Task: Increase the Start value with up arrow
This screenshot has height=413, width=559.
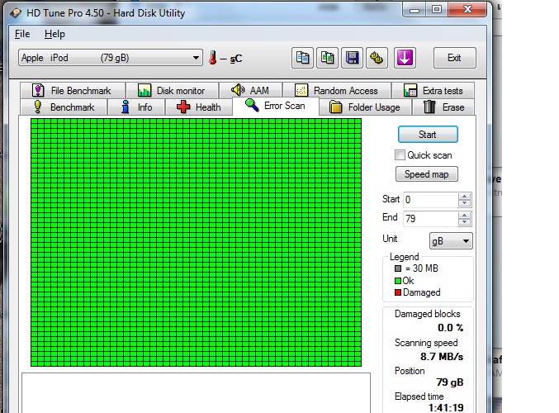Action: [464, 196]
